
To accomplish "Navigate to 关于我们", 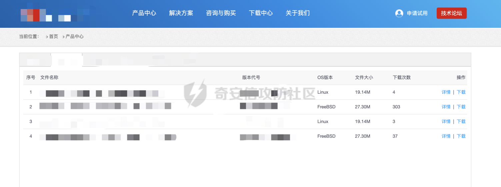I will tap(297, 13).
